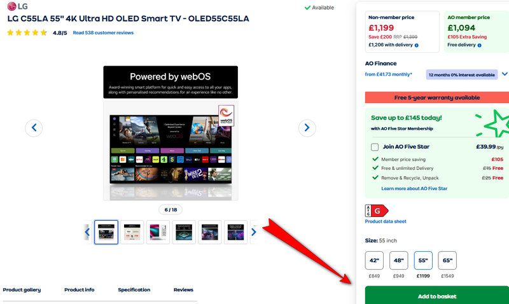
Task: Click info icon next to £1,206 with delivery
Action: [417, 45]
